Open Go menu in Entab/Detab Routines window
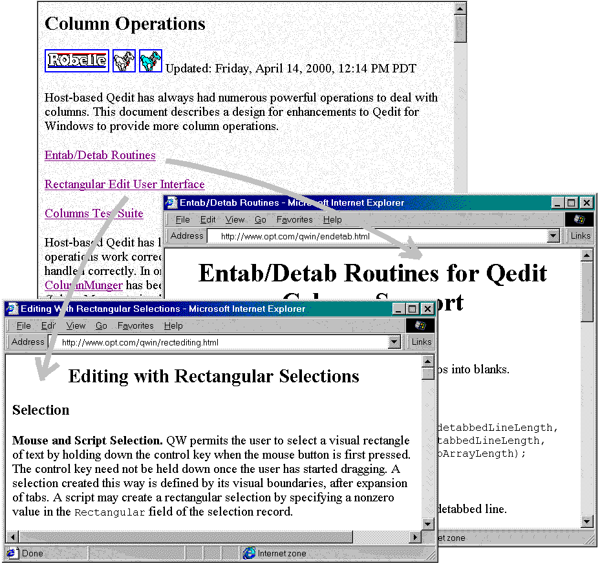600x568 pixels. coord(260,220)
